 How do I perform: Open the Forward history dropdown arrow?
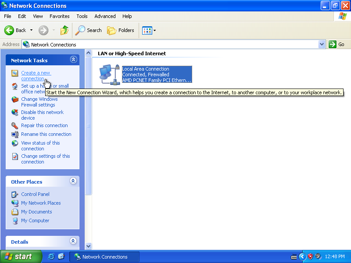coord(54,30)
